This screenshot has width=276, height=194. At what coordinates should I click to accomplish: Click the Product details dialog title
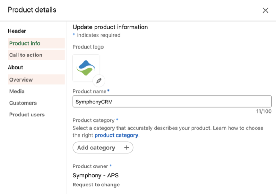click(x=32, y=10)
